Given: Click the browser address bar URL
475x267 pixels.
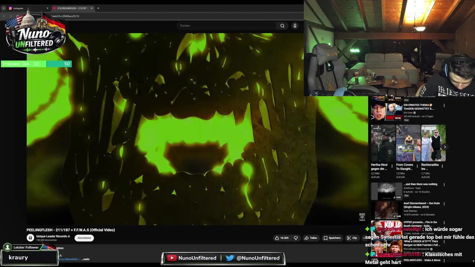Looking at the screenshot, I should click(x=65, y=16).
